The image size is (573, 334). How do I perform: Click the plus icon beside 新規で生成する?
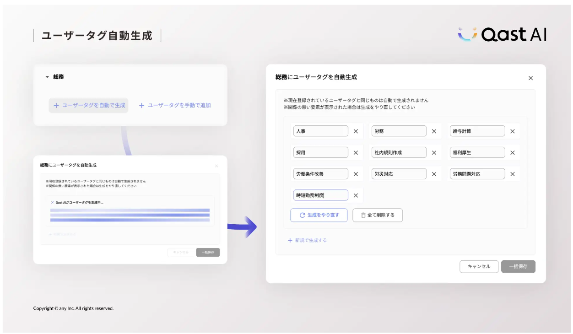pos(290,240)
